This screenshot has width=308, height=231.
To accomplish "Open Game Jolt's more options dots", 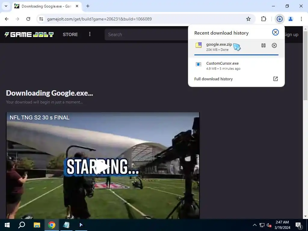I will tap(90, 34).
